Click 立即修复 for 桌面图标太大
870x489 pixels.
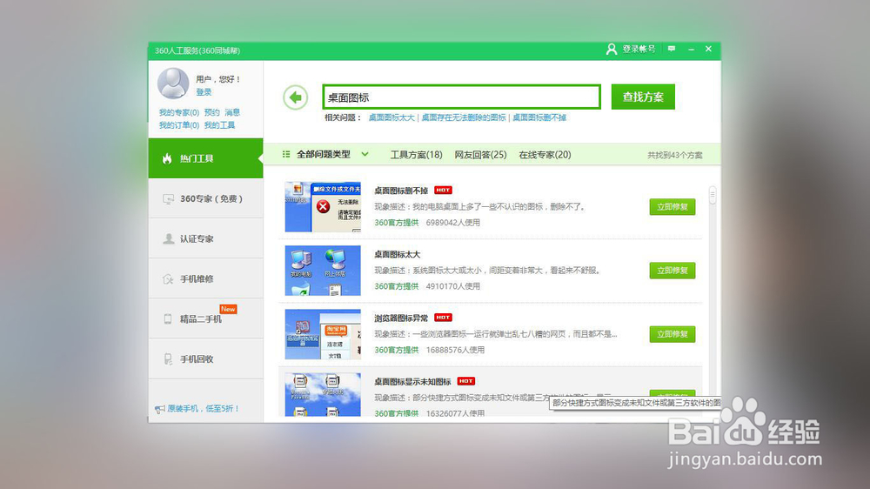pos(673,271)
